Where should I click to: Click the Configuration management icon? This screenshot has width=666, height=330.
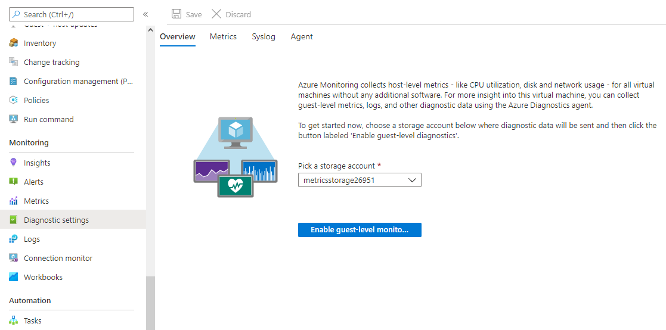pyautogui.click(x=14, y=82)
